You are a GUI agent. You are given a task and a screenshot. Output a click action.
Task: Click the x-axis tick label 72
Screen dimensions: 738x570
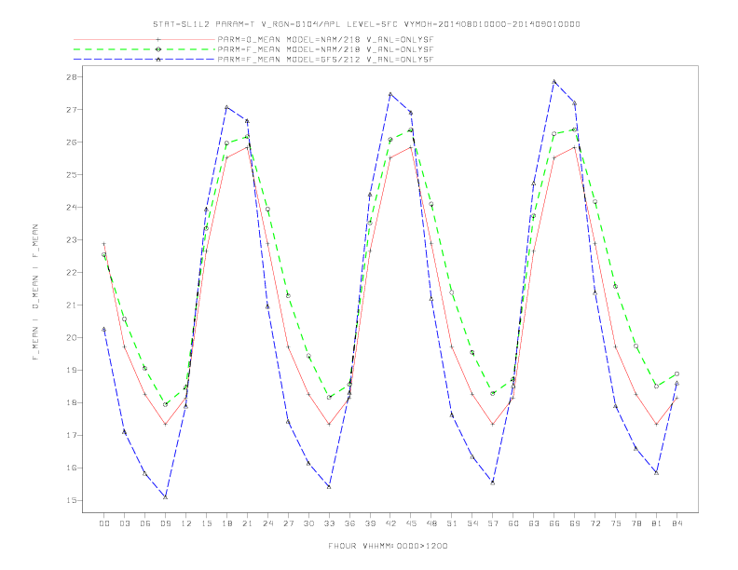tap(595, 523)
